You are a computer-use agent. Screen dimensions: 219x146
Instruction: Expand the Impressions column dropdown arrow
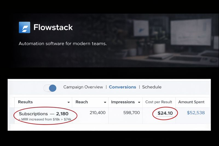coord(139,102)
